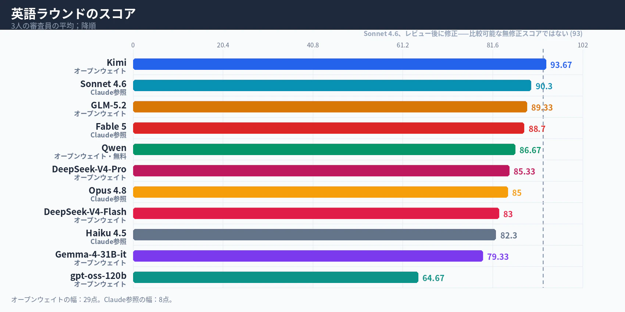Click the axis tick label 61.2
625x312 pixels.
pyautogui.click(x=403, y=45)
